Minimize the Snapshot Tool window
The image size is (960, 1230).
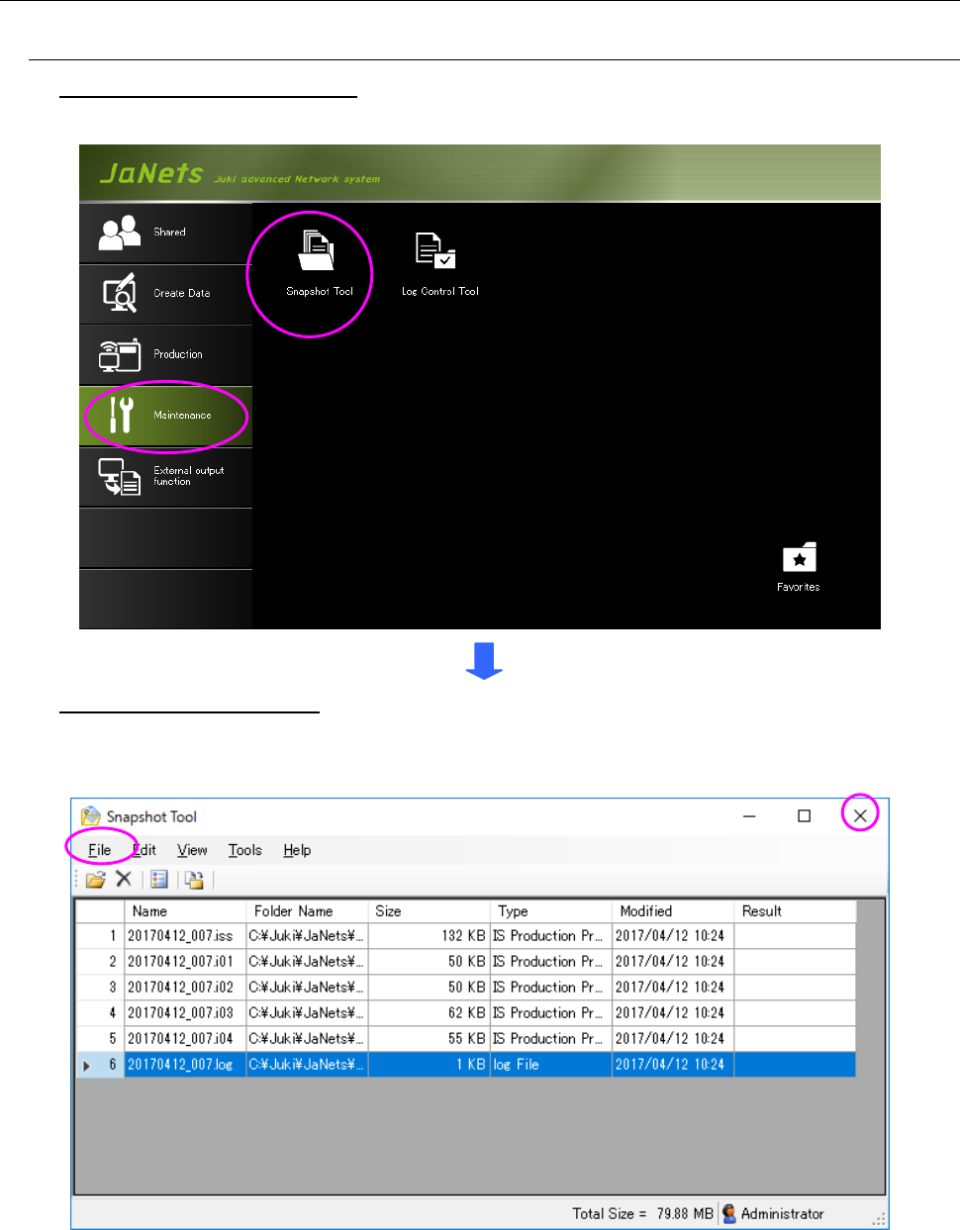pos(749,815)
